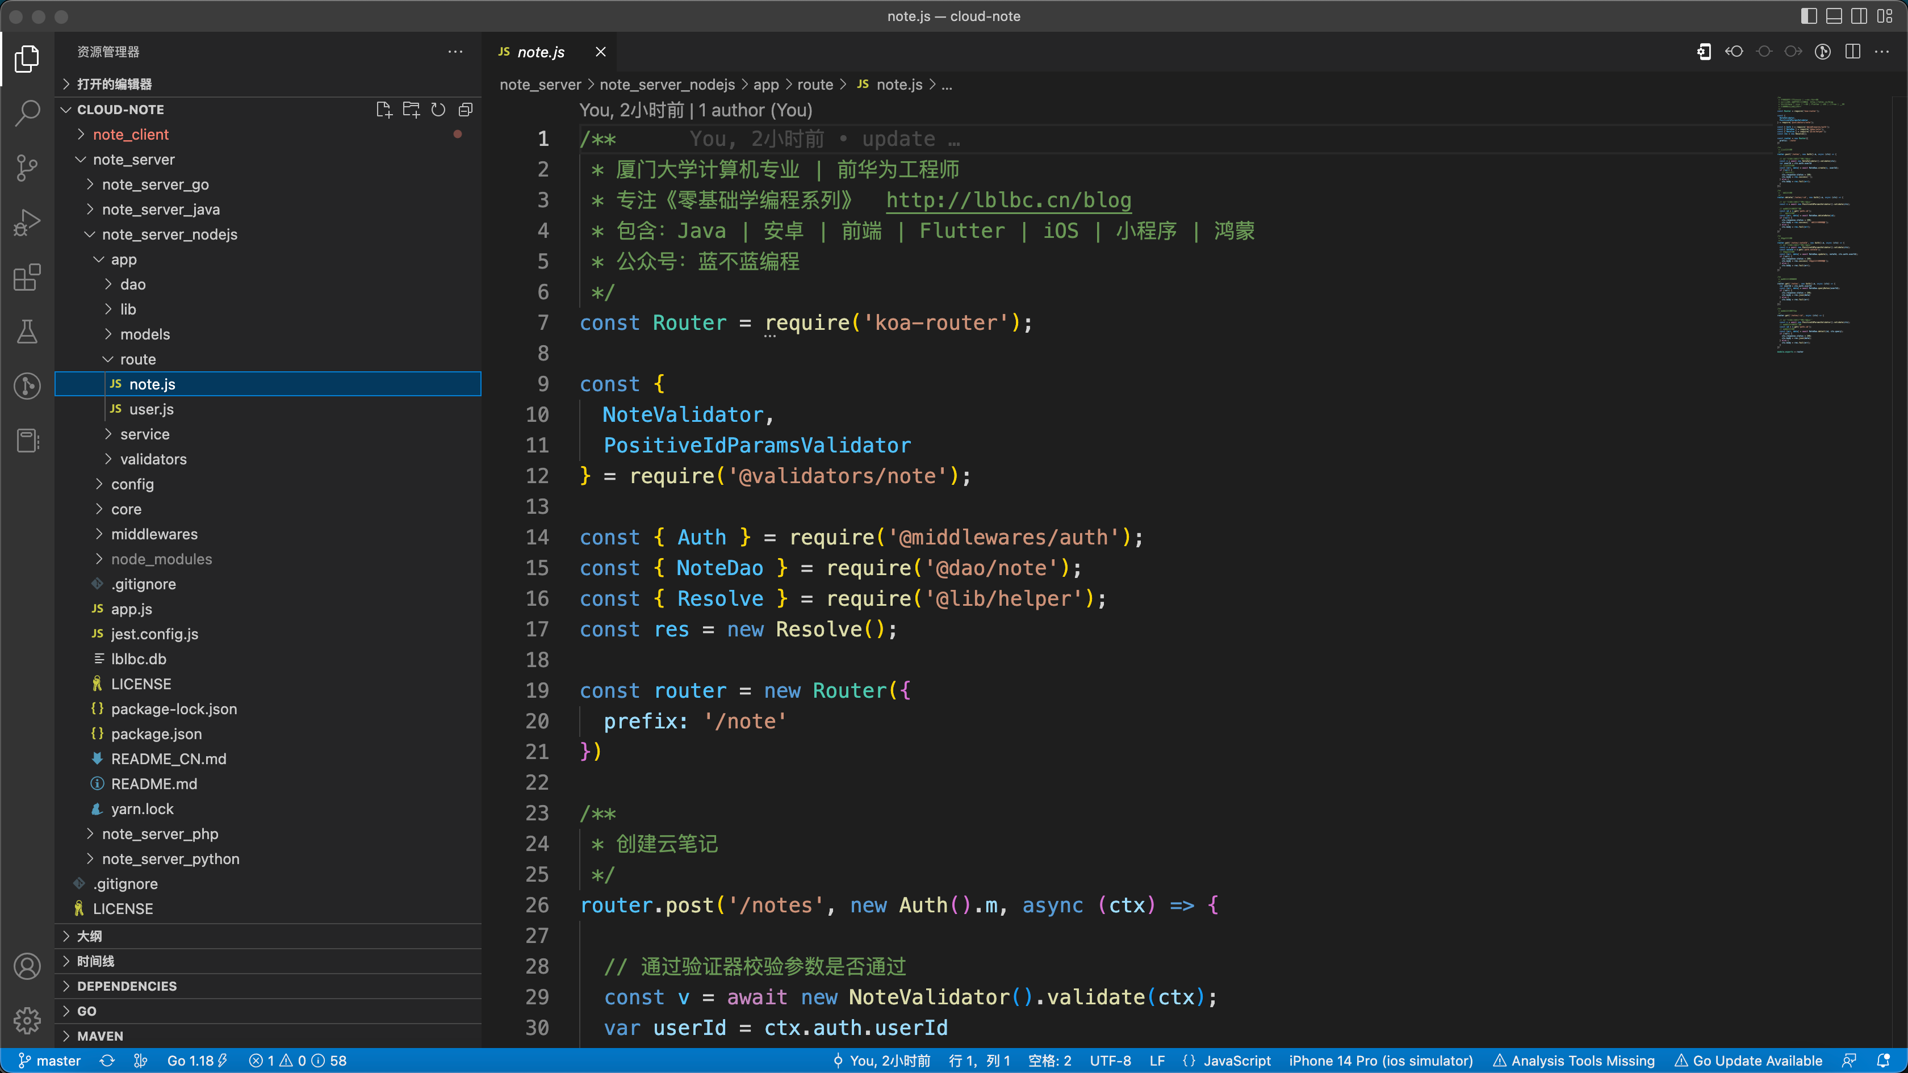Click the split editor right icon
The height and width of the screenshot is (1073, 1908).
pyautogui.click(x=1852, y=52)
